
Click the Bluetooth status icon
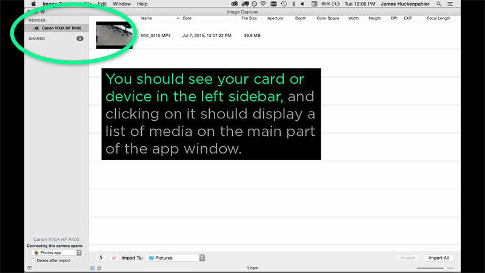point(293,4)
